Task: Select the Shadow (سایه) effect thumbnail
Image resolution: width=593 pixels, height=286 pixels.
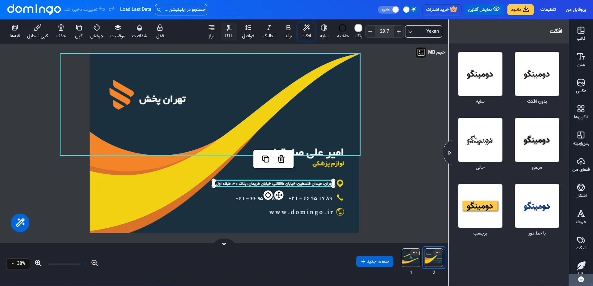Action: (480, 74)
